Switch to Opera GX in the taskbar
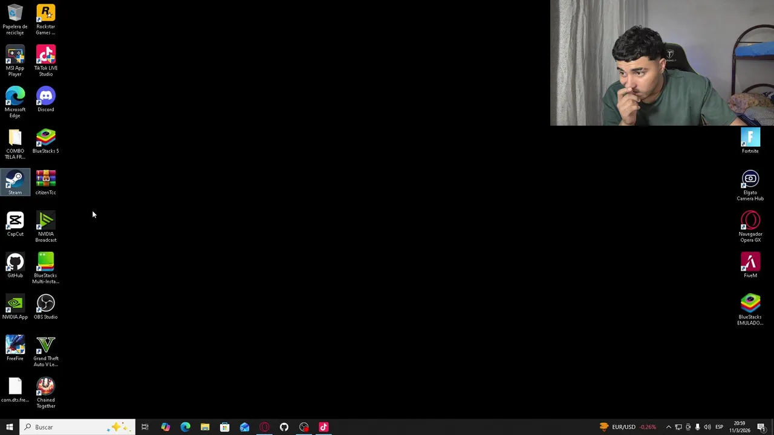 264,427
